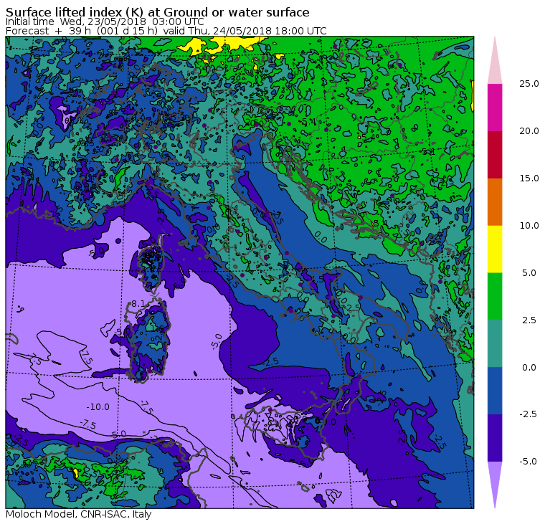Viewport: 545px width, 524px height.
Task: Click the 5.0 colorbar label
Action: pyautogui.click(x=529, y=273)
